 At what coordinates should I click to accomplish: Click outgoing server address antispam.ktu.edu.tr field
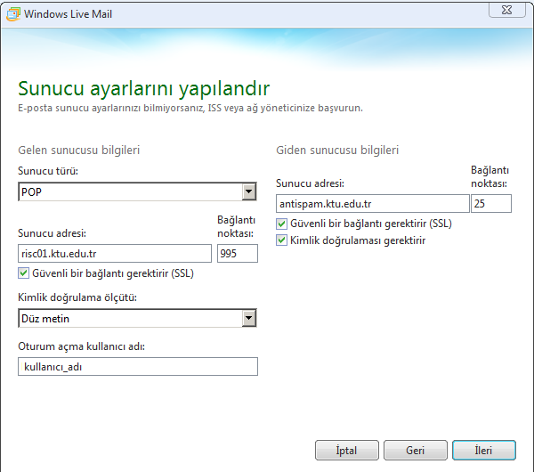click(373, 204)
